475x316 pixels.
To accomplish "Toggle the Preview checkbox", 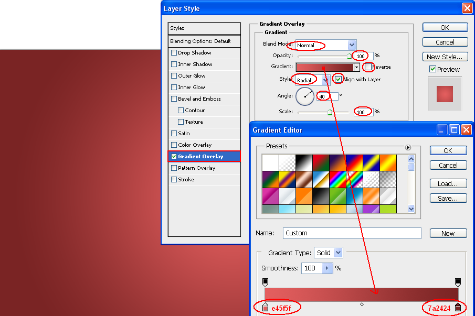I will coord(432,69).
